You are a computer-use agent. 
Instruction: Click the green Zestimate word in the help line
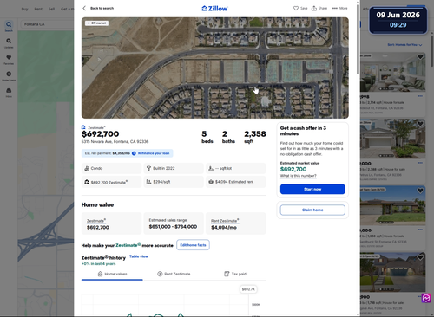pyautogui.click(x=128, y=245)
